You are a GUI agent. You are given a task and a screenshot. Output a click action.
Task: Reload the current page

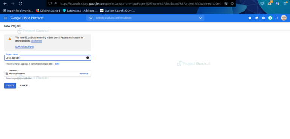20,3
